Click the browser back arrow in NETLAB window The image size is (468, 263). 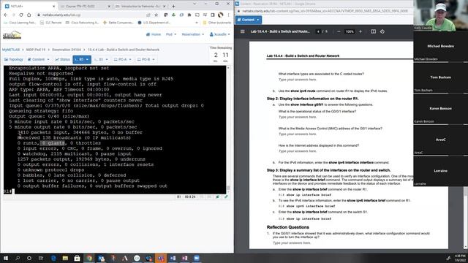(6, 15)
